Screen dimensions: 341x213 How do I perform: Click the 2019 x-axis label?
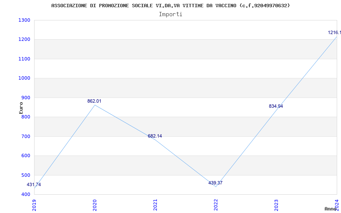[35, 205]
